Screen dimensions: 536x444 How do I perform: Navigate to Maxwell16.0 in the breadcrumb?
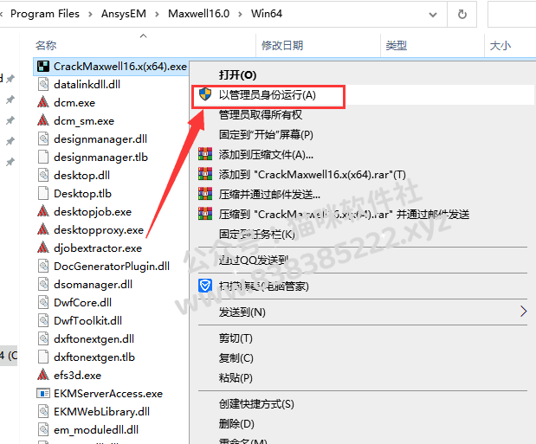point(198,14)
